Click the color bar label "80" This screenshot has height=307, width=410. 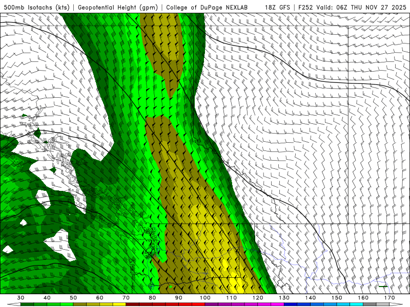(152, 298)
